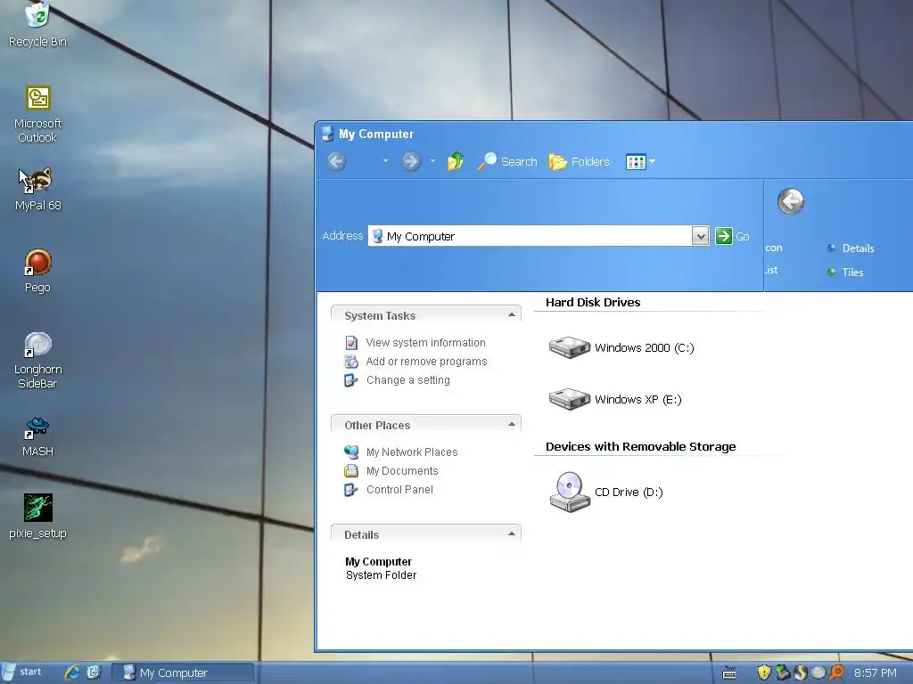Image resolution: width=913 pixels, height=684 pixels.
Task: Toggle the Folders pane
Action: [579, 161]
